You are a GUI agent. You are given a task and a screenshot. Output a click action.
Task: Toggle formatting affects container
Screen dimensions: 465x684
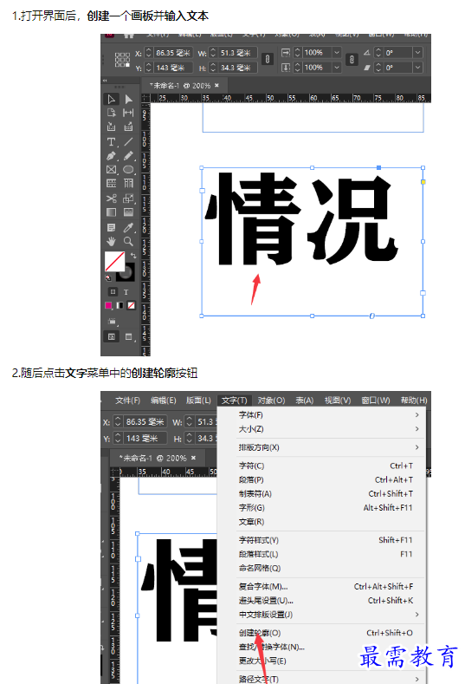coord(113,292)
